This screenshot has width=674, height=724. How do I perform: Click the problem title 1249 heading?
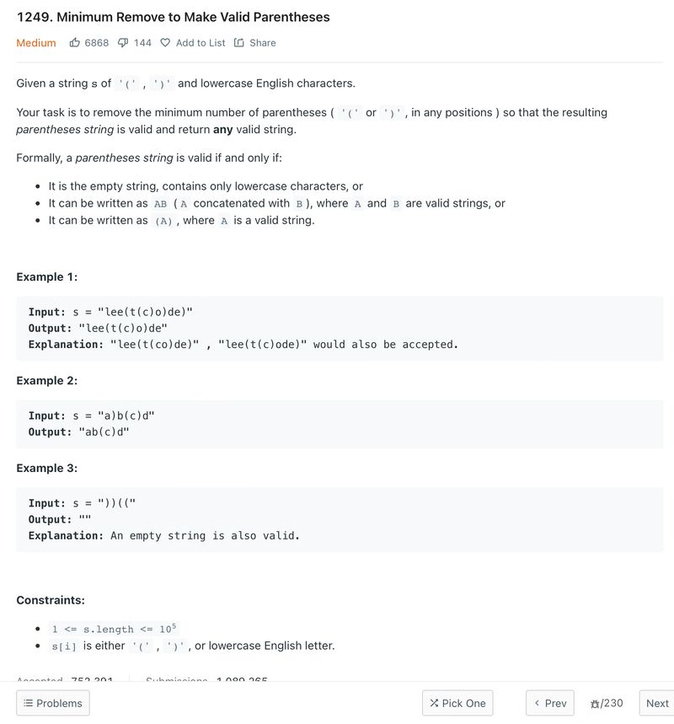tap(173, 17)
